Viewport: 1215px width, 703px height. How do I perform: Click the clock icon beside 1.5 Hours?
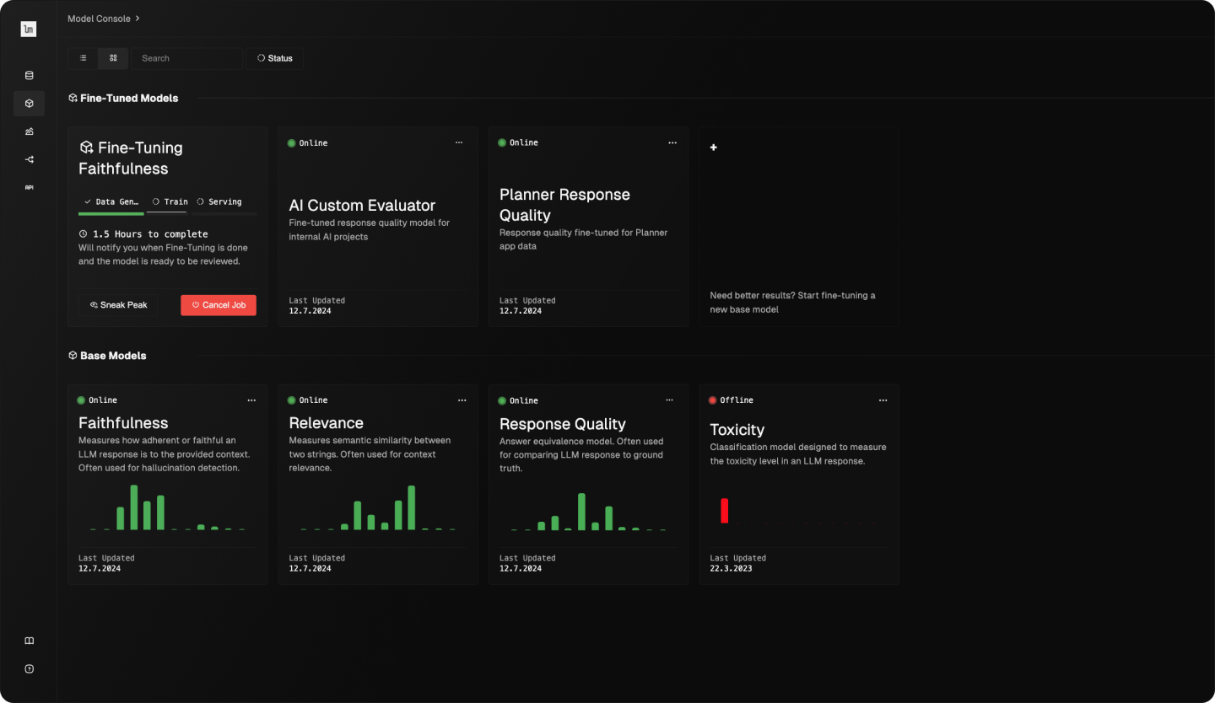coord(83,234)
